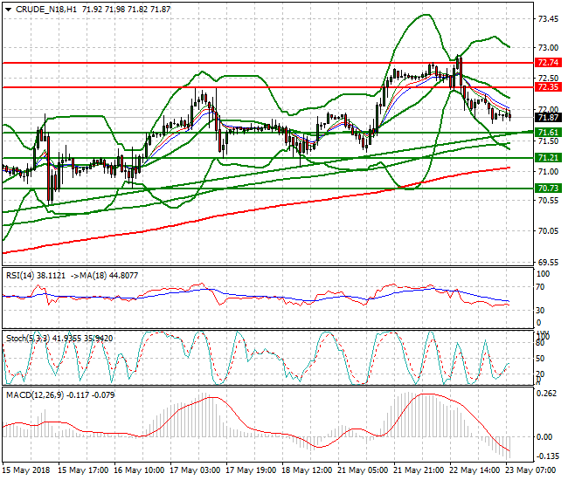
Task: Click the 71.21 green support price label
Action: pyautogui.click(x=548, y=158)
